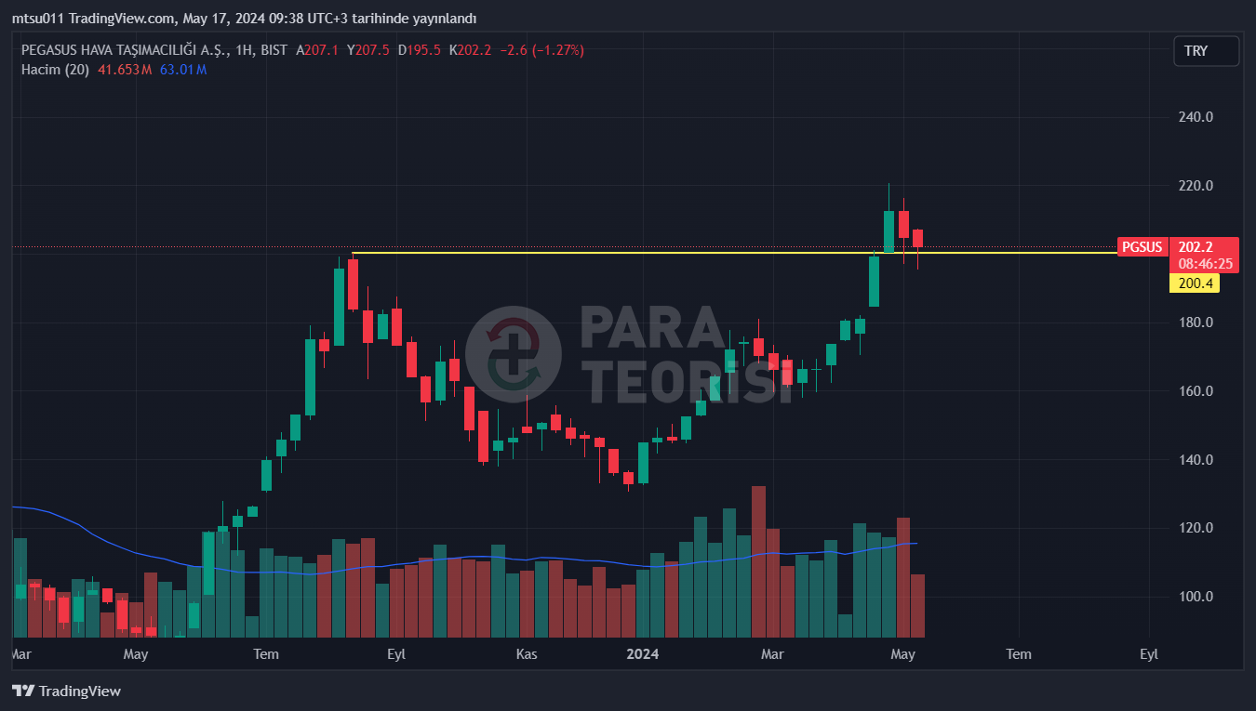Click the 240.0 price axis label

point(1196,117)
